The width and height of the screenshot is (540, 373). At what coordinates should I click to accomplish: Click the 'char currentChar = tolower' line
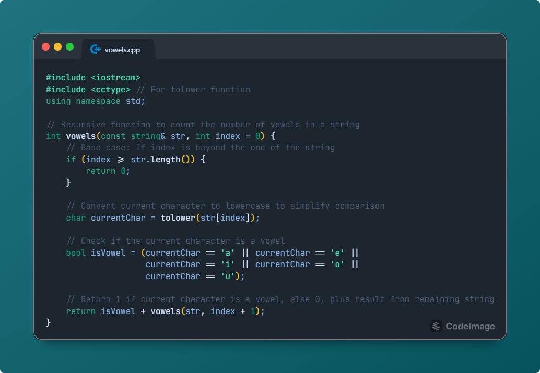coord(163,218)
